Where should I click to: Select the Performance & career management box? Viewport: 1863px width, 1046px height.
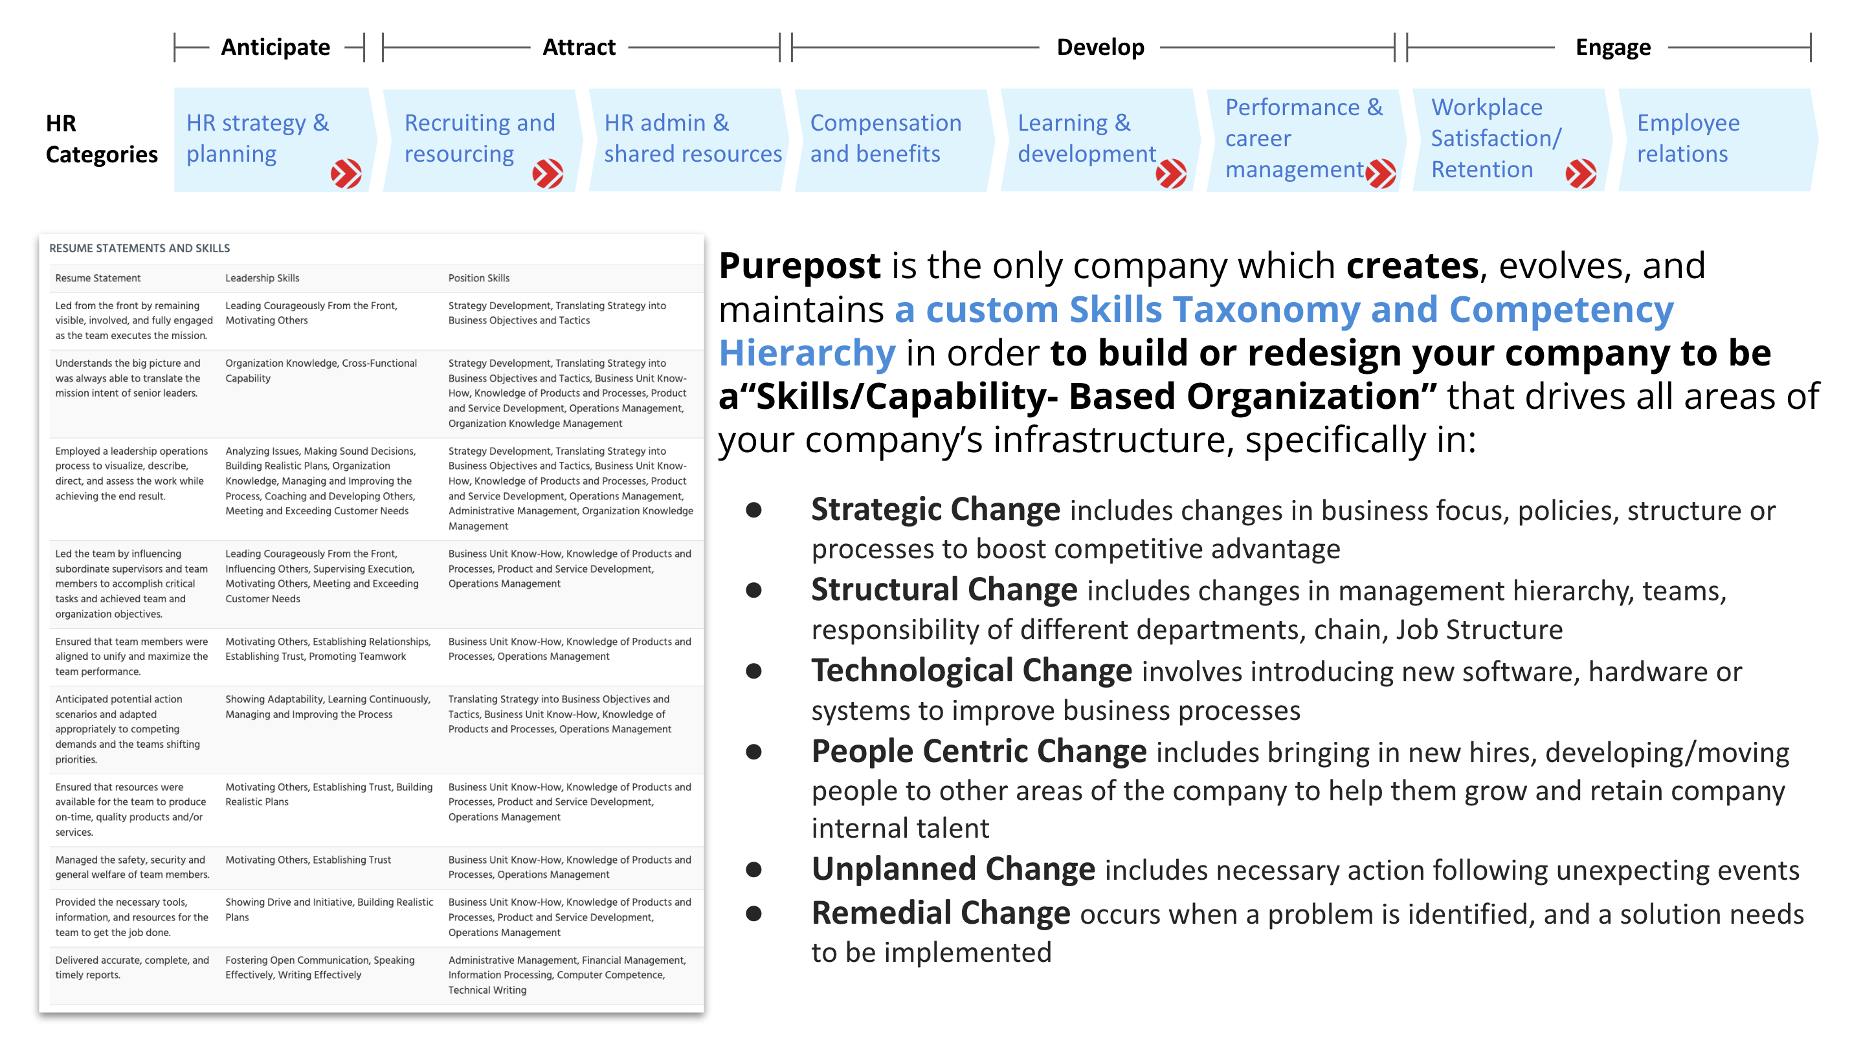[1306, 140]
